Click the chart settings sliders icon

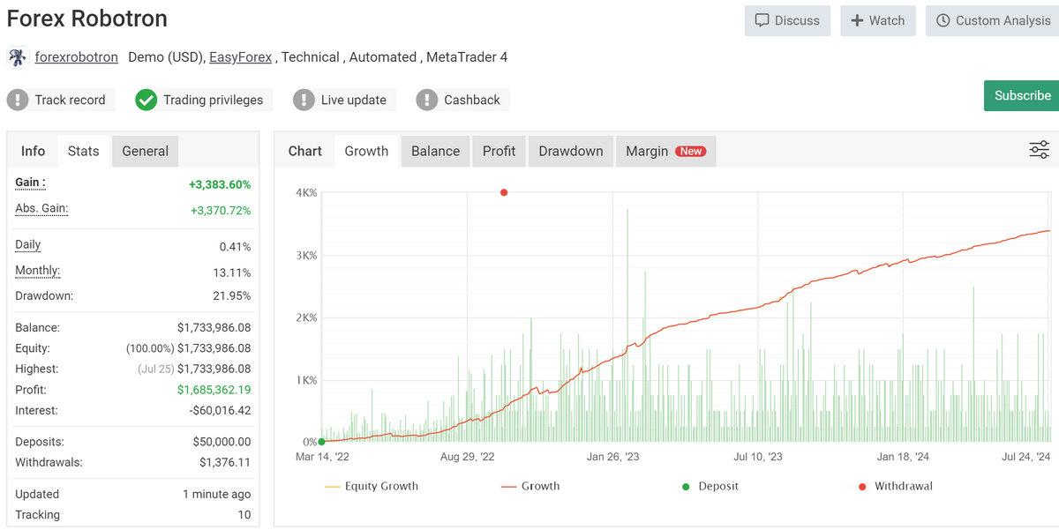[x=1039, y=150]
